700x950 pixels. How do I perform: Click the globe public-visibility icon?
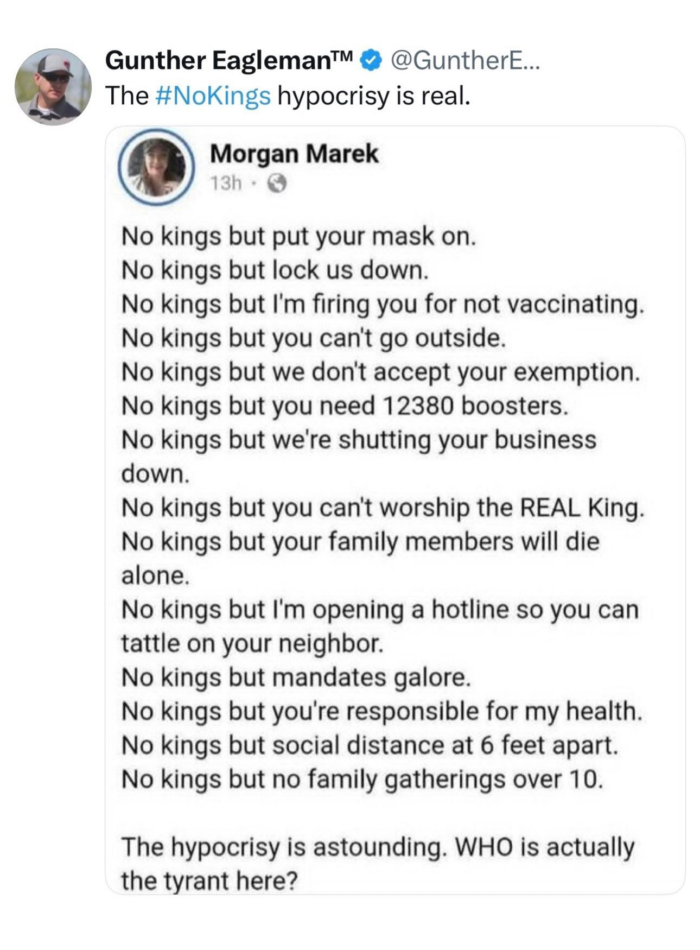pyautogui.click(x=277, y=184)
